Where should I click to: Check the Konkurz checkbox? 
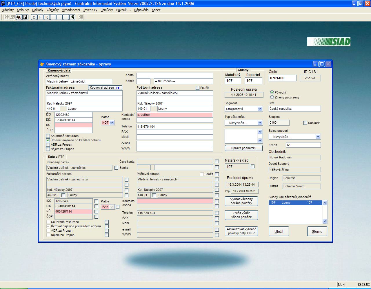pyautogui.click(x=305, y=123)
